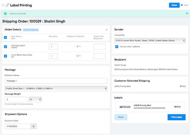190x135 pixels.
Task: Collapse the Order Details section
Action: (x=107, y=30)
